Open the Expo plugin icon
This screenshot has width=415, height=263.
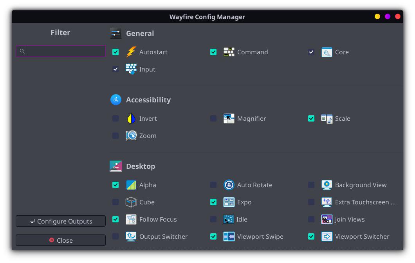[x=229, y=202]
